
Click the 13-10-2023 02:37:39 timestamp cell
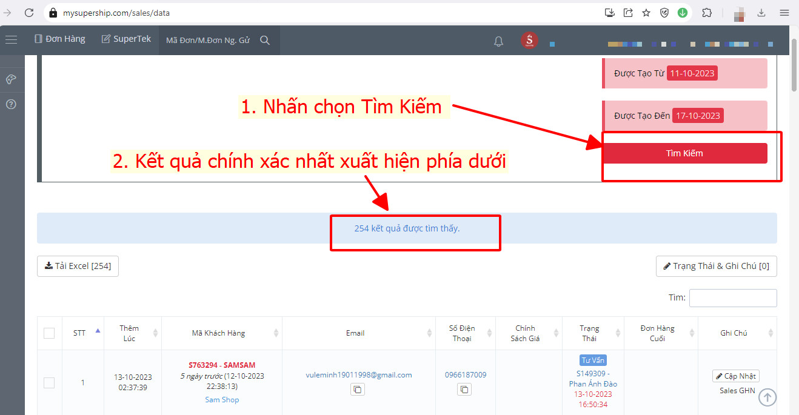[133, 382]
